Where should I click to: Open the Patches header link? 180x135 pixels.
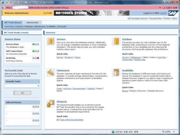click(x=167, y=18)
